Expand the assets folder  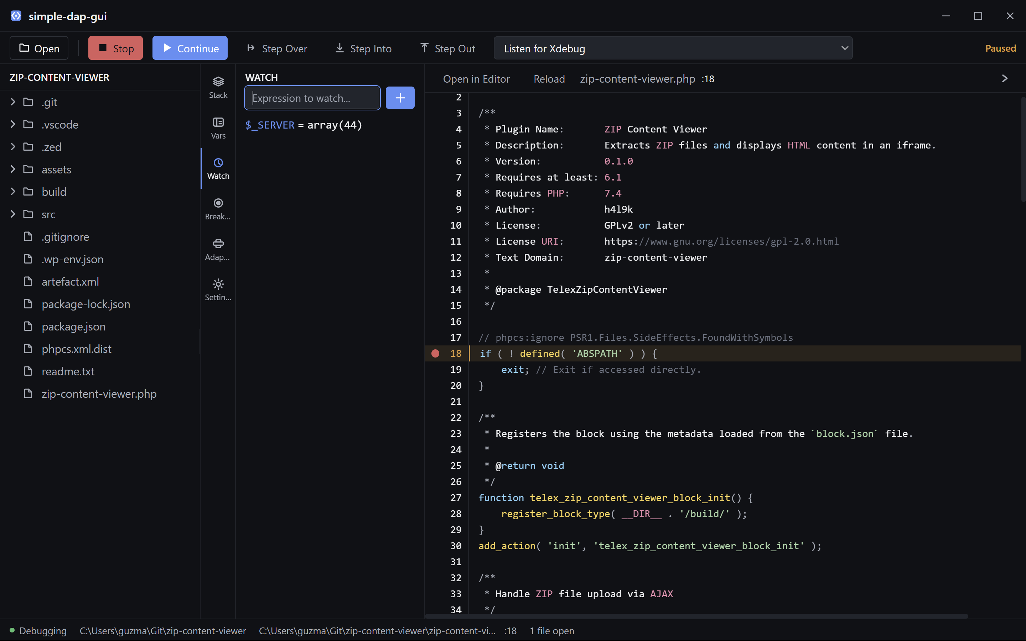coord(13,169)
